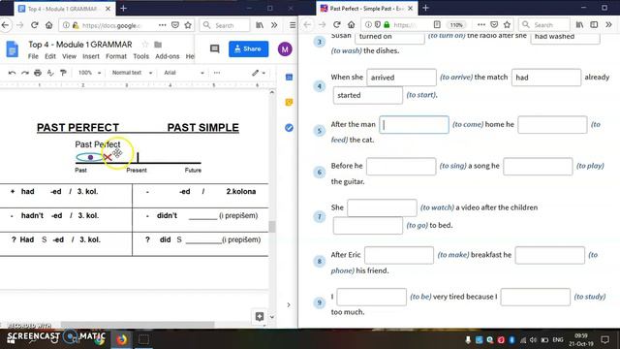
Task: Open the Calendar side panel icon
Action: coord(289,78)
